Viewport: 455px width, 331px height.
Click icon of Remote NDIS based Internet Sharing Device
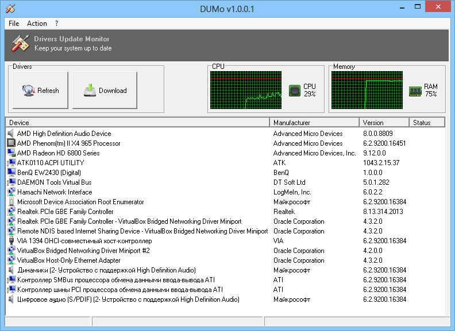[11, 231]
